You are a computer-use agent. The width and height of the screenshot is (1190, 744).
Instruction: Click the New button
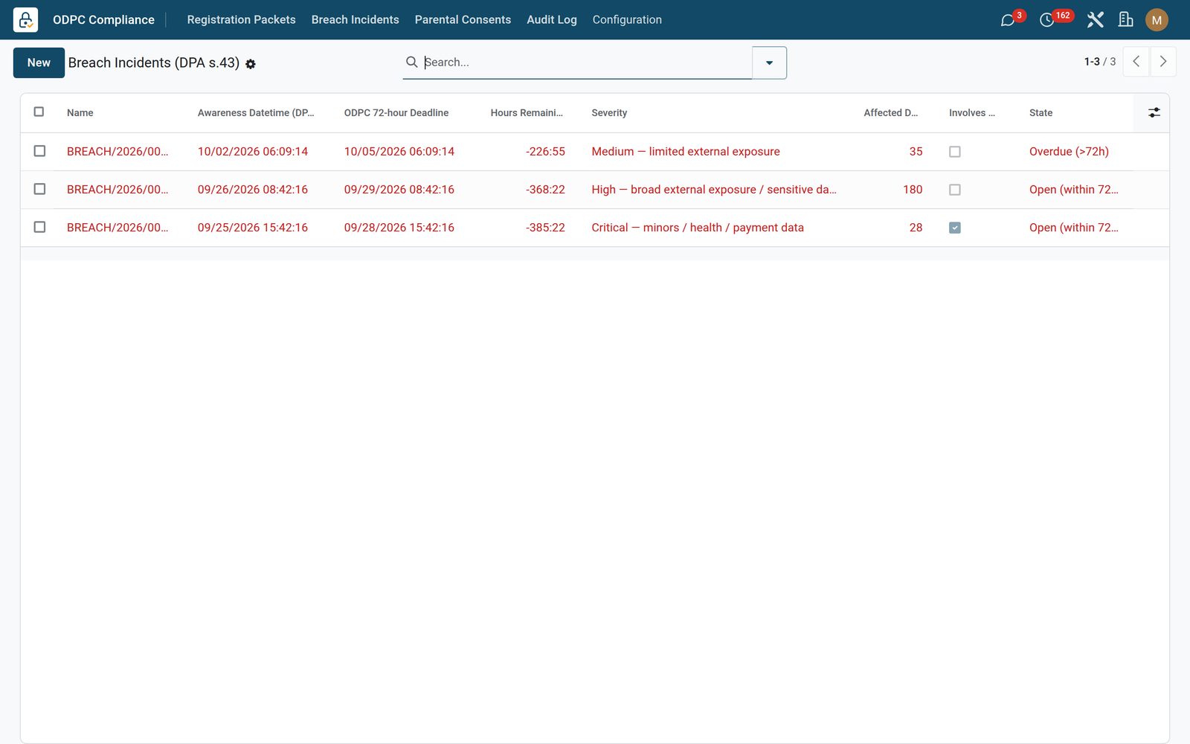[39, 62]
